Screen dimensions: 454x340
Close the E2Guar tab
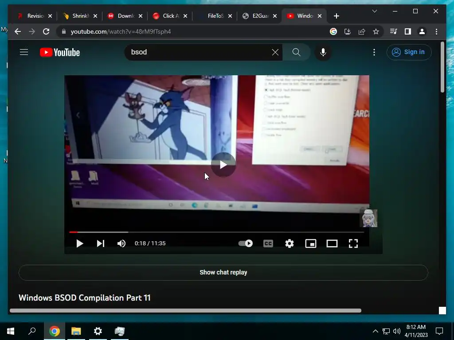275,16
